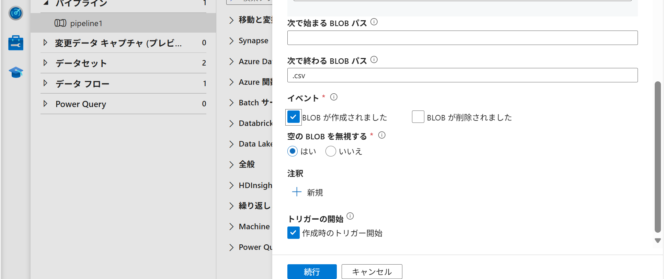
Task: Uncheck the BLOB が作成されました checkbox
Action: tap(293, 117)
